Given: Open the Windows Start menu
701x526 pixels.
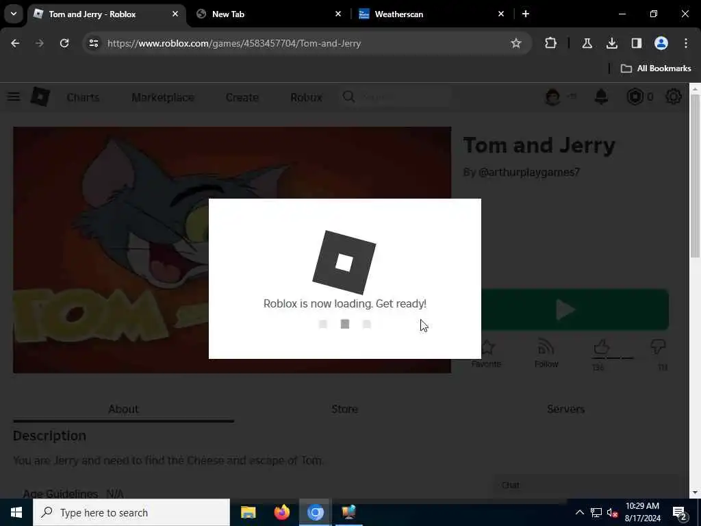Looking at the screenshot, I should [16, 512].
